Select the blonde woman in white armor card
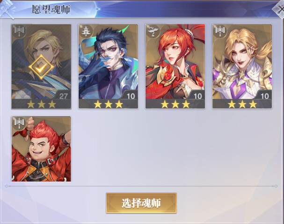This screenshot has width=284, height=224. click(242, 66)
